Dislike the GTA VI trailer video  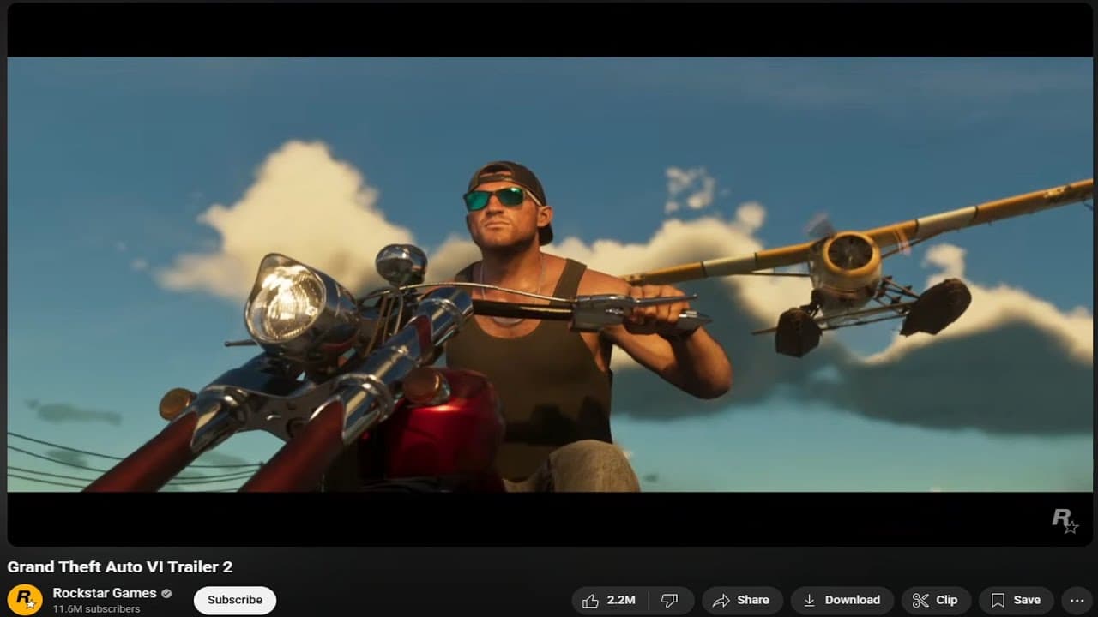(x=670, y=600)
